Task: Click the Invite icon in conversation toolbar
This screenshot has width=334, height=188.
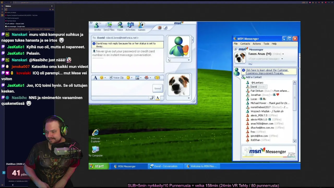Action: (x=97, y=27)
